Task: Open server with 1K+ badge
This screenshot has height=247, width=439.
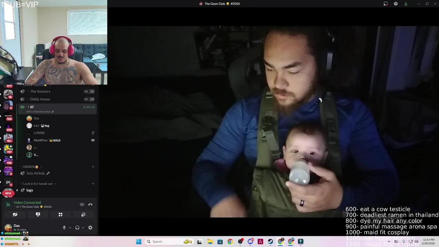Action: coord(8,138)
